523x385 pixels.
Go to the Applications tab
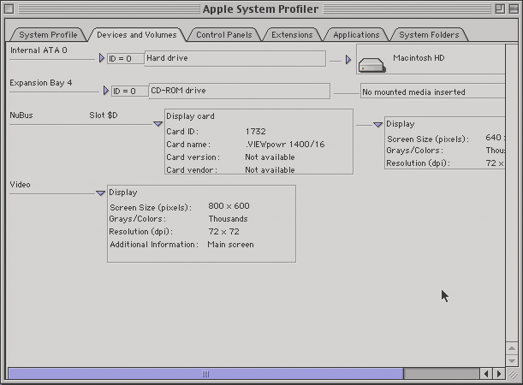pos(356,35)
